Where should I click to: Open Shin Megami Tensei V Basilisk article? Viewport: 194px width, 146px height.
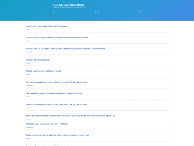click(x=54, y=93)
